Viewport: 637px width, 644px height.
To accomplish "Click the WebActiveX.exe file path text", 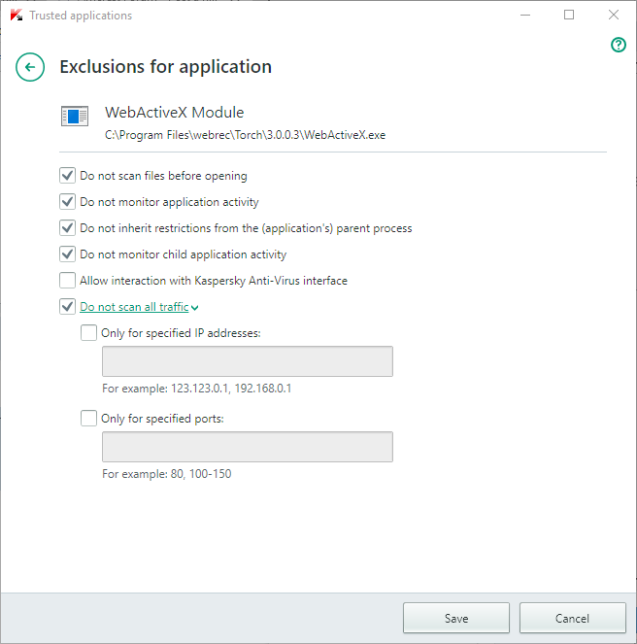I will pos(246,135).
